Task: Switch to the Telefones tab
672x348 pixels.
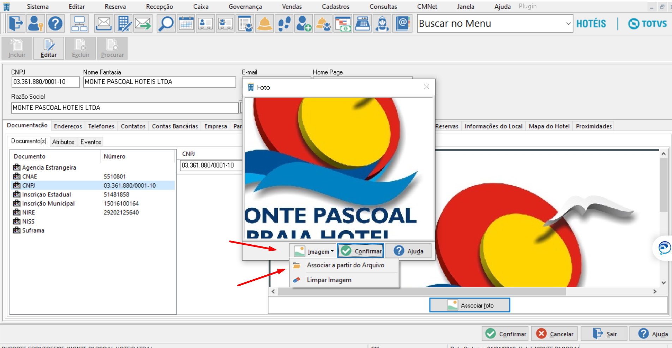Action: click(x=101, y=126)
